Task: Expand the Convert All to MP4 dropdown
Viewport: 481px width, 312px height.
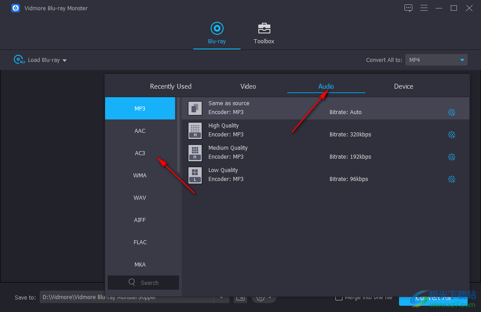Action: point(462,60)
